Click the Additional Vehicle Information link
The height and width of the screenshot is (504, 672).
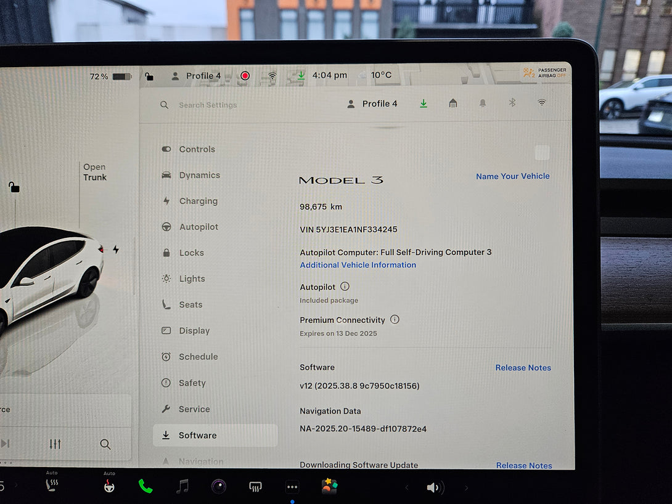tap(358, 265)
